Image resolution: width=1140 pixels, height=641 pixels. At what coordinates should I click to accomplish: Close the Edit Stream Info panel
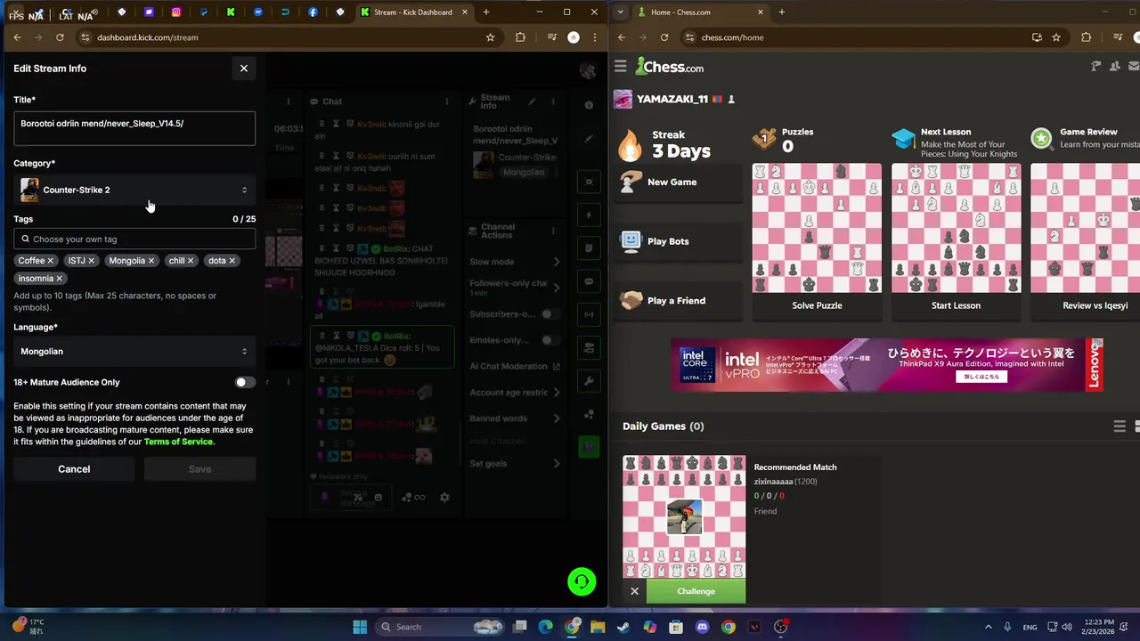point(243,69)
